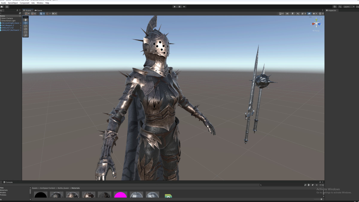Open the draw mode shading dropdown
This screenshot has width=359, height=202.
(x=282, y=13)
